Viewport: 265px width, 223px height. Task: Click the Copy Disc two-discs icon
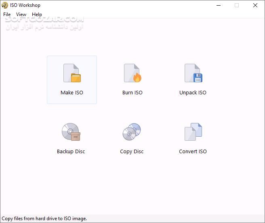(x=132, y=132)
